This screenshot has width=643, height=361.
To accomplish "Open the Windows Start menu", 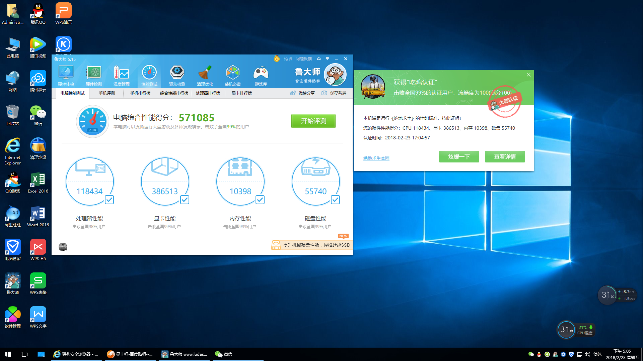I will [x=8, y=354].
